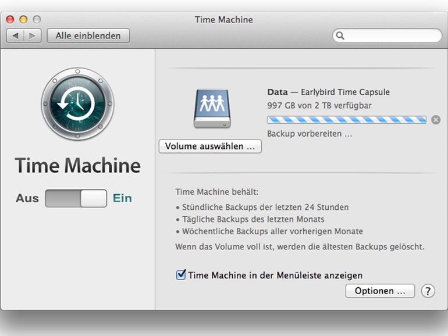Screen dimensions: 448x336
Task: Click the search magnifier icon
Action: 340,35
